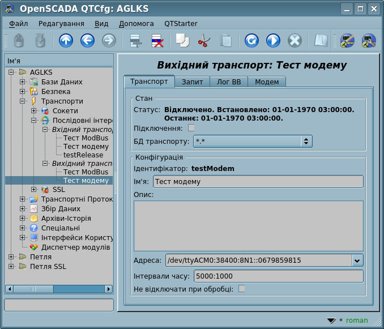384x329 pixels.
Task: Click the Збір Даних chart icon
Action: coord(34,208)
